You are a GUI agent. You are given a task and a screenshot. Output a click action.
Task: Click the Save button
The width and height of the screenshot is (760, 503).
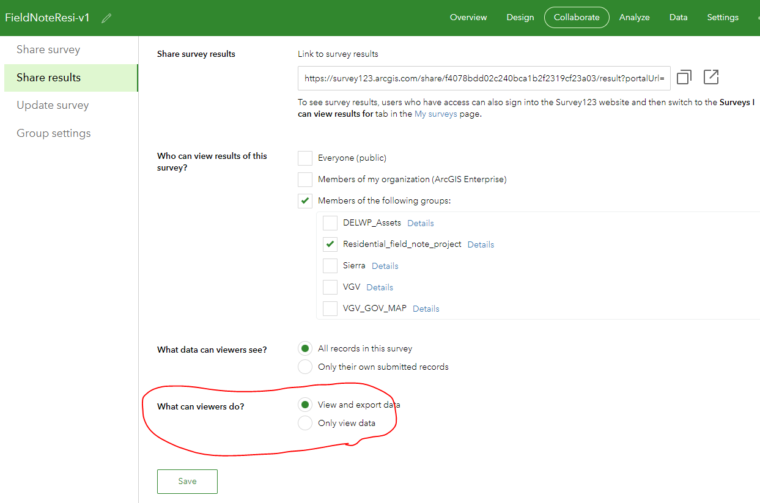pyautogui.click(x=187, y=481)
